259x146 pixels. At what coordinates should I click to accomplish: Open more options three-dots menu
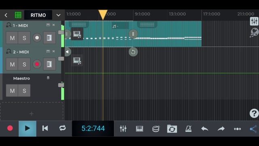coord(238,129)
